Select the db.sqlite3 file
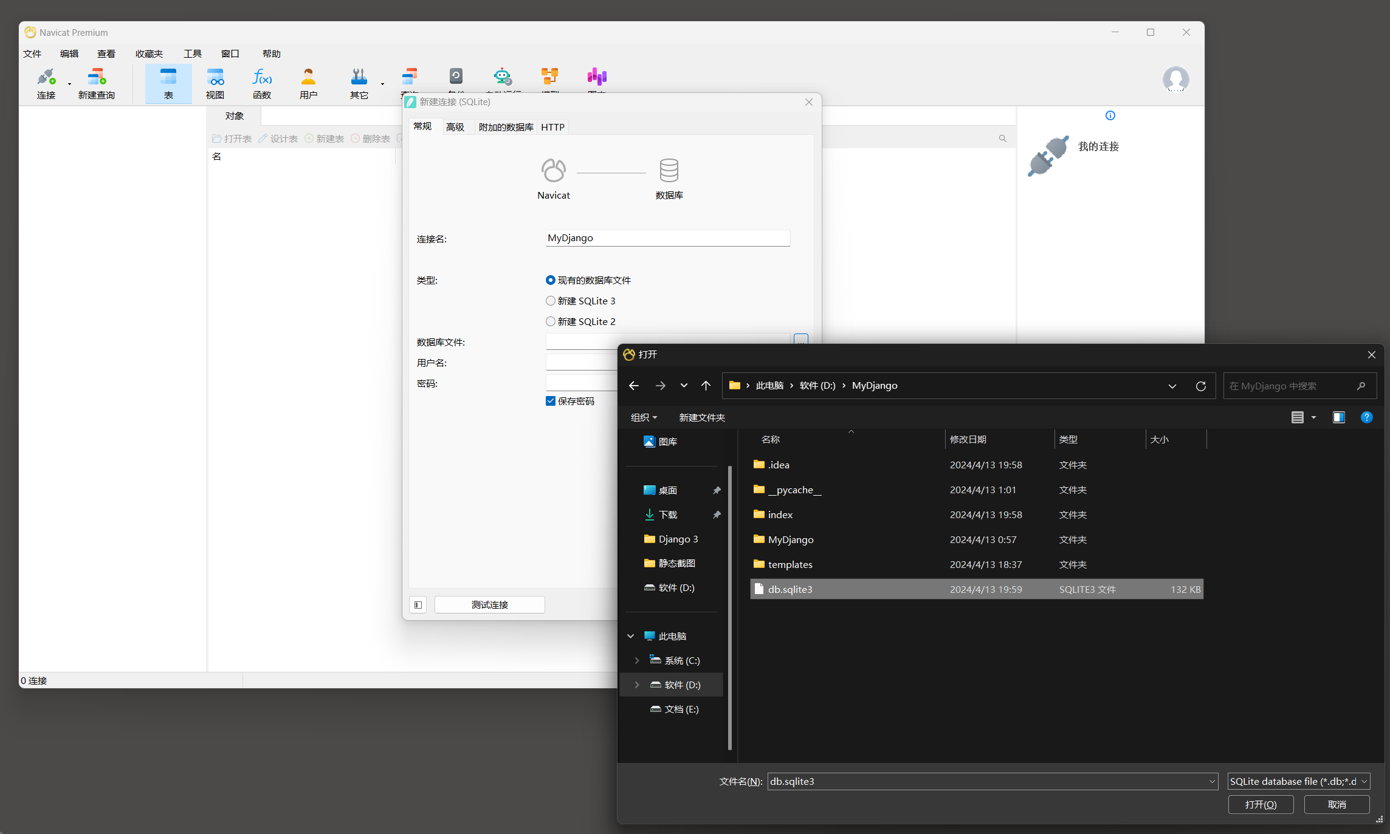1390x834 pixels. click(977, 589)
